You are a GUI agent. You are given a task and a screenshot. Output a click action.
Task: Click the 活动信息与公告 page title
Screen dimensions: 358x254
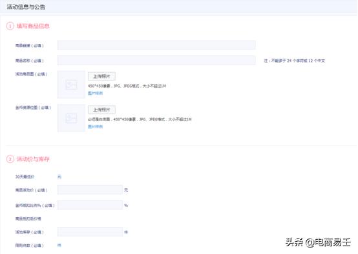(x=26, y=7)
